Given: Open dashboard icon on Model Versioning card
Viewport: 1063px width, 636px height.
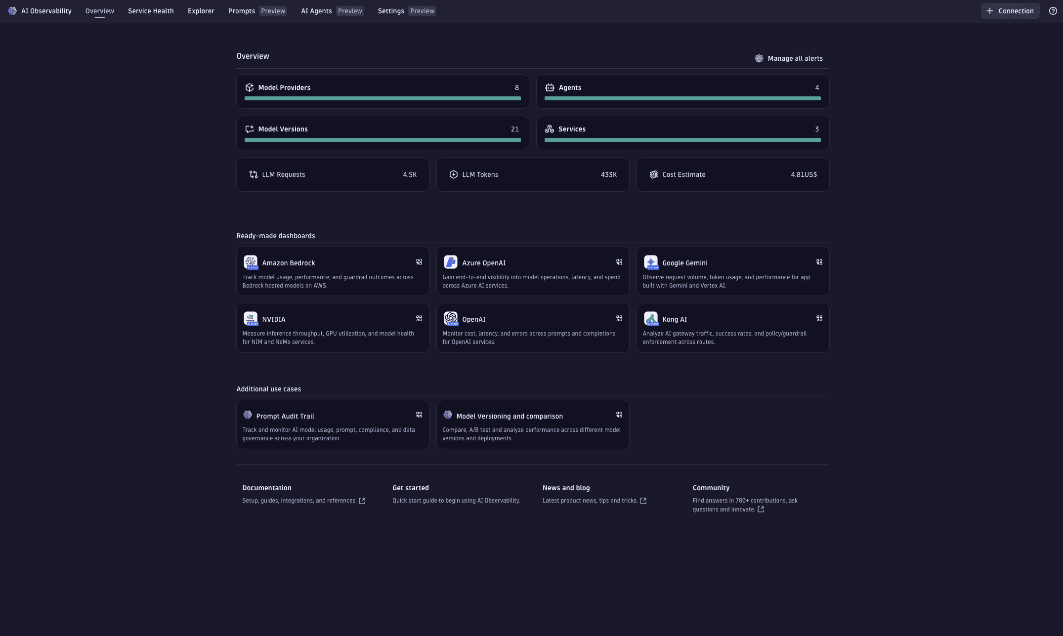Looking at the screenshot, I should click(619, 415).
